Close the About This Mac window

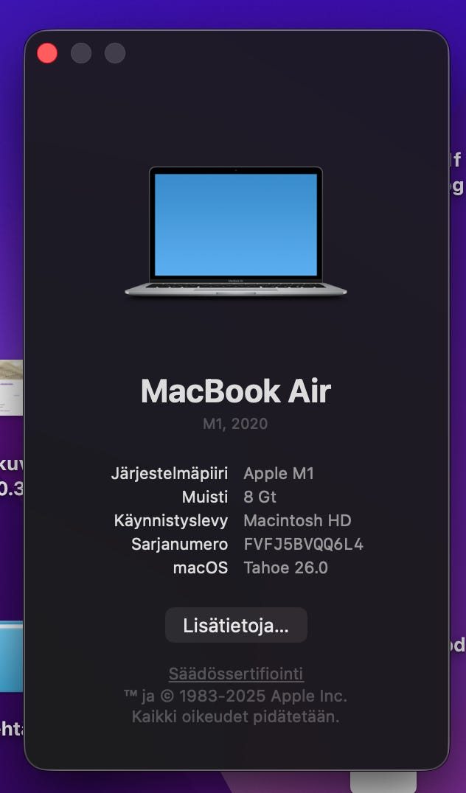click(x=47, y=53)
